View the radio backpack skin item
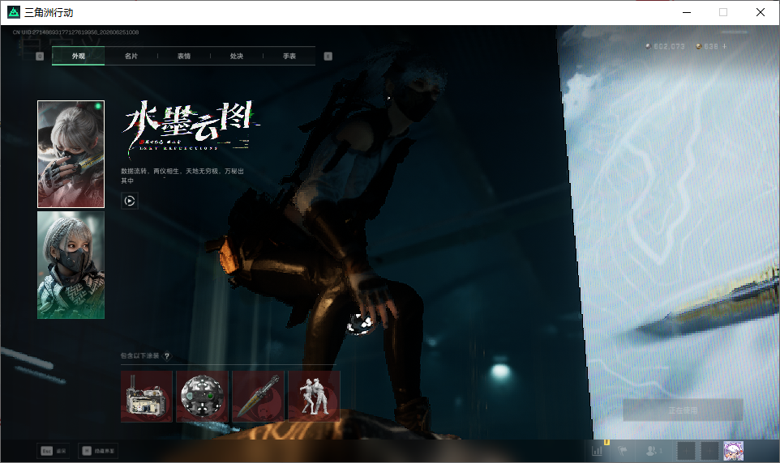The width and height of the screenshot is (780, 463). click(146, 397)
